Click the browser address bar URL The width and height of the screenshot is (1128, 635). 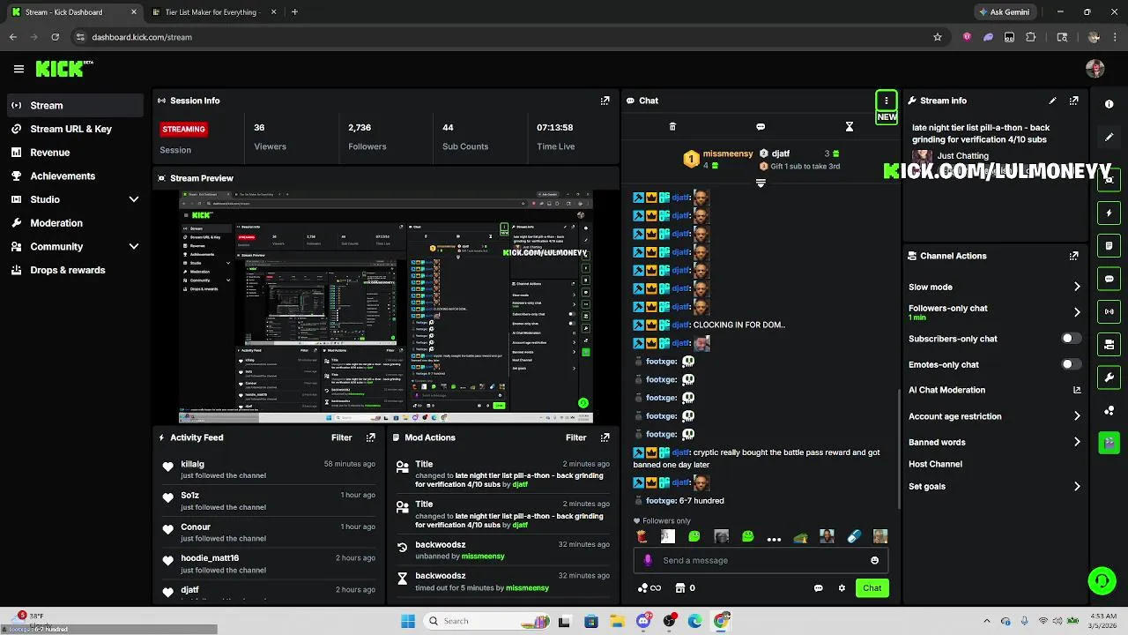pyautogui.click(x=142, y=37)
